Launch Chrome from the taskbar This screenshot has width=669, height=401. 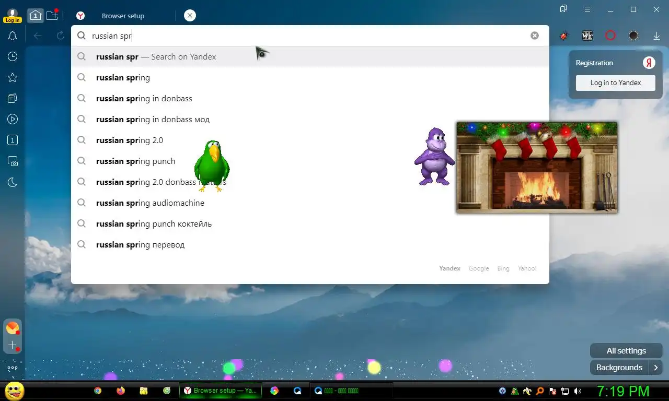[98, 391]
